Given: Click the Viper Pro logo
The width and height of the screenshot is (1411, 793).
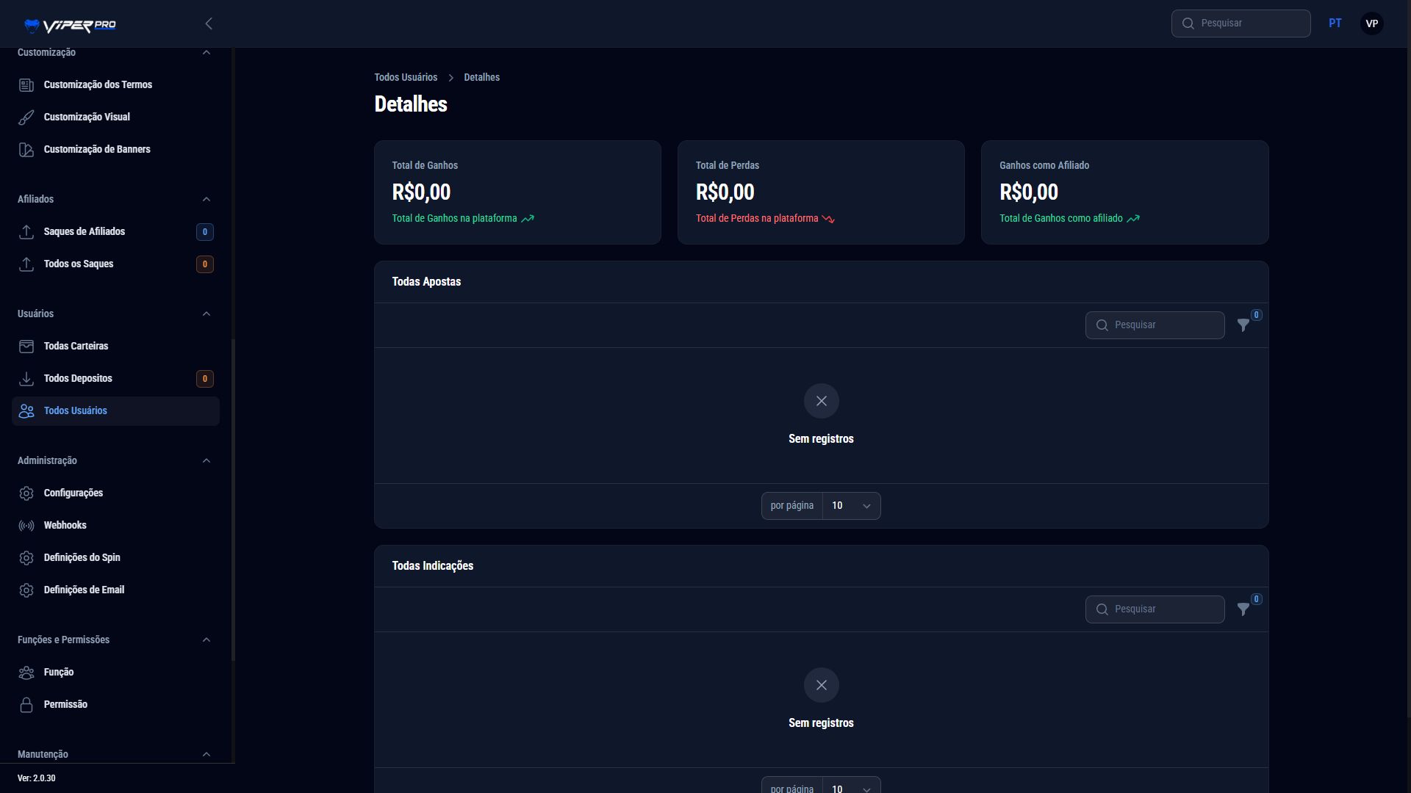Looking at the screenshot, I should click(x=70, y=25).
